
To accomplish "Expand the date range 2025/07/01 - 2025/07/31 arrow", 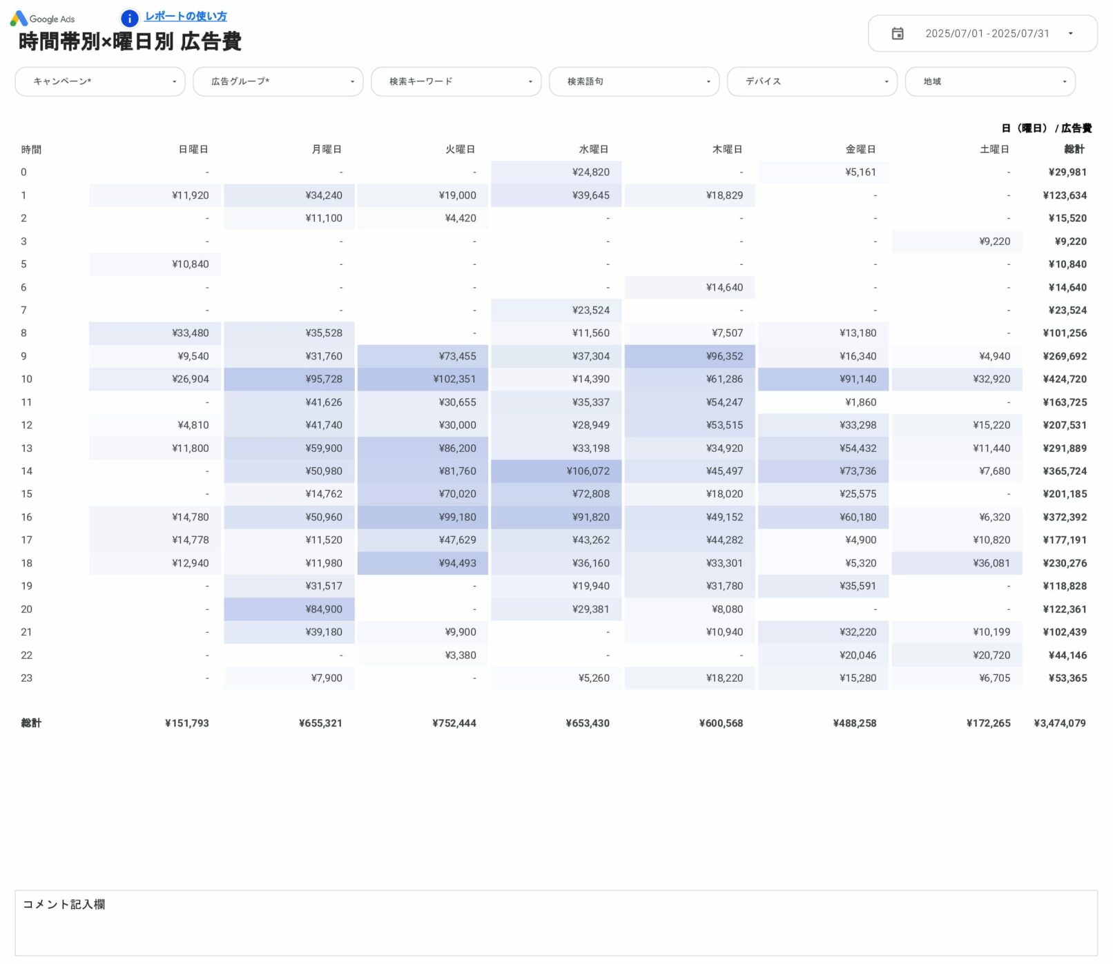I will [x=1070, y=33].
